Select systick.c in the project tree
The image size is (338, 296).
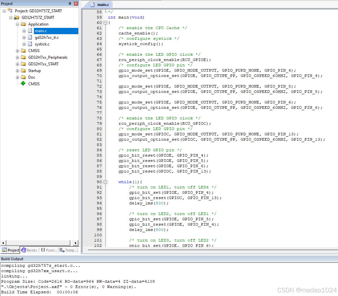pos(42,44)
